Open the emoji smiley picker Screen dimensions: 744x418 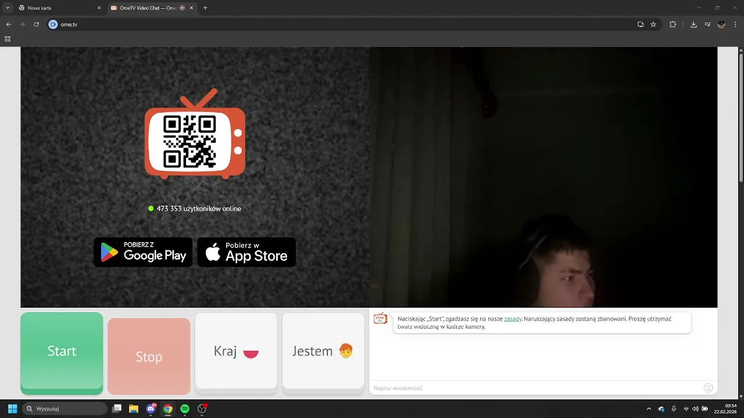coord(708,388)
